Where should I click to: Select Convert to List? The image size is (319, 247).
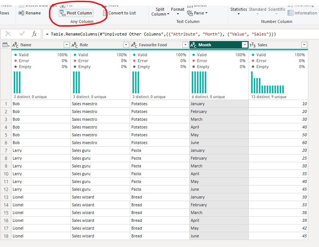119,13
